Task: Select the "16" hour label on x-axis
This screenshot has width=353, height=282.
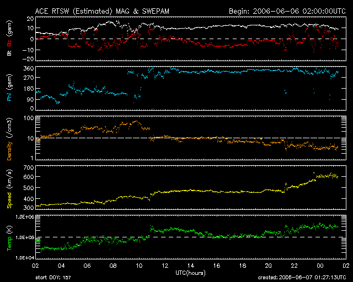Action: 217,265
